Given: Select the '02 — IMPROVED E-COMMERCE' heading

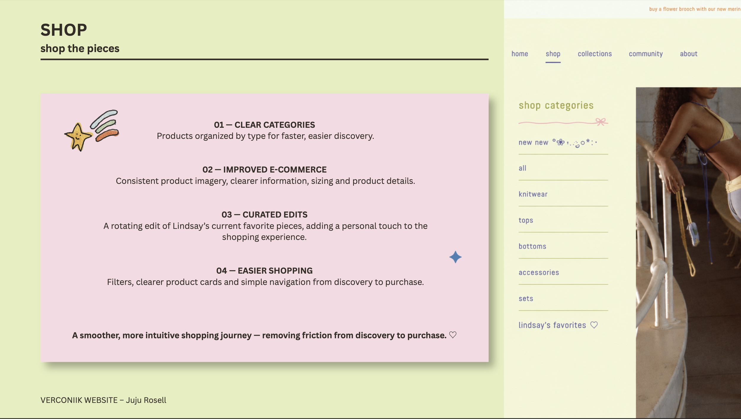Looking at the screenshot, I should (264, 170).
